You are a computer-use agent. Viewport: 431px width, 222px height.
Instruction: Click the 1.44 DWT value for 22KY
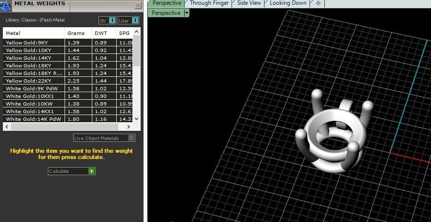coord(100,81)
